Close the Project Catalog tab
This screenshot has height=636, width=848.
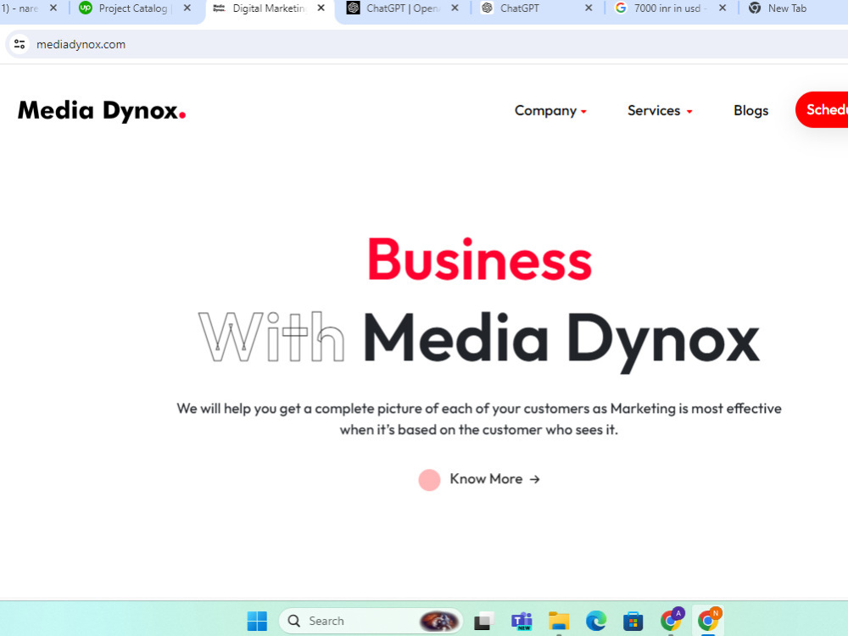tap(187, 8)
